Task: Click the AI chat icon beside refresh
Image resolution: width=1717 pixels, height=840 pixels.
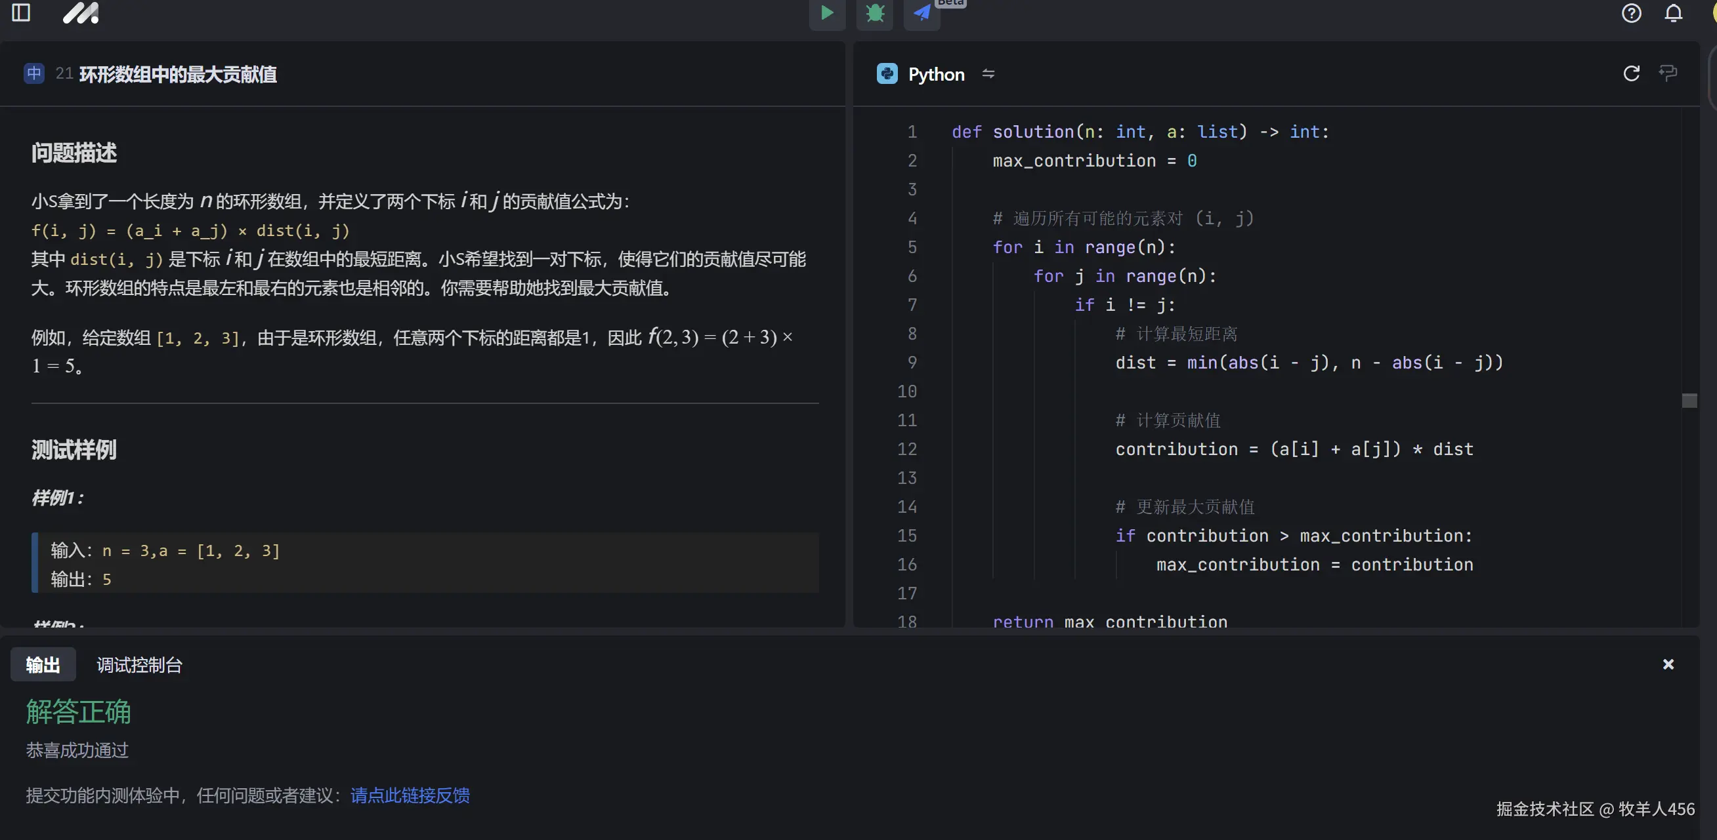Action: 1668,73
